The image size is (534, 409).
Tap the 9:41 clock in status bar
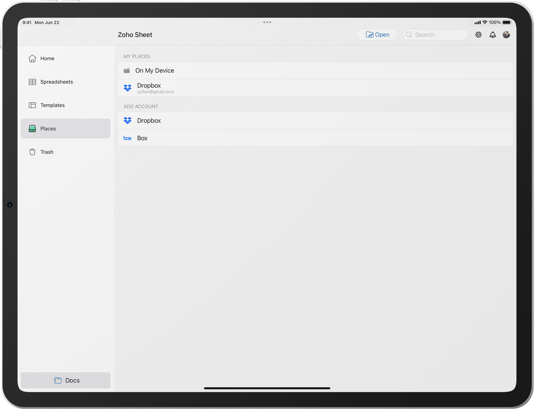click(27, 23)
